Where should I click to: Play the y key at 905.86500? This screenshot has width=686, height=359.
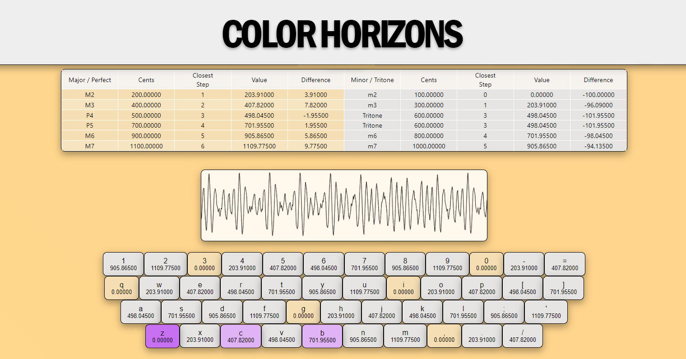(322, 288)
